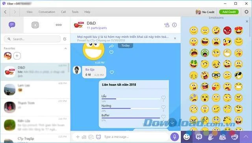252x143 pixels.
Task: Open the Help menu
Action: [87, 12]
